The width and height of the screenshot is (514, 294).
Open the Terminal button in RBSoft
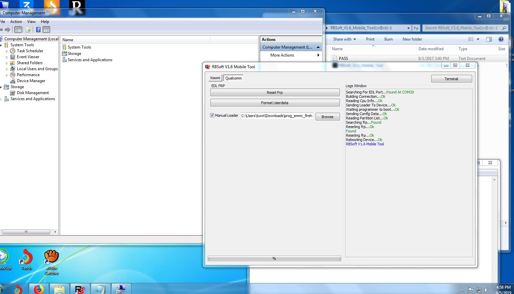click(x=451, y=79)
